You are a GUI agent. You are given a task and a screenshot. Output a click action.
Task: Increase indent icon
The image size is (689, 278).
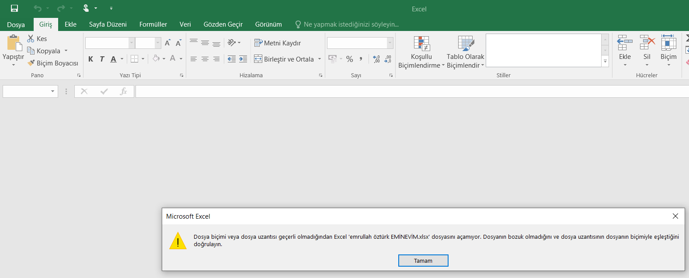click(243, 59)
